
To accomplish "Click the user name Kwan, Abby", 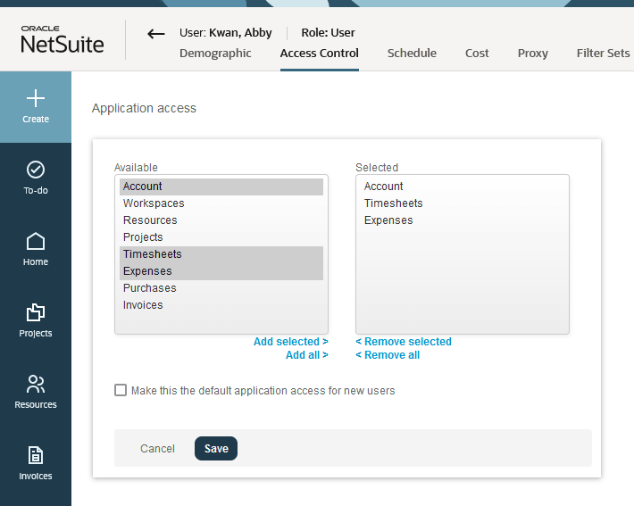I will pyautogui.click(x=240, y=32).
